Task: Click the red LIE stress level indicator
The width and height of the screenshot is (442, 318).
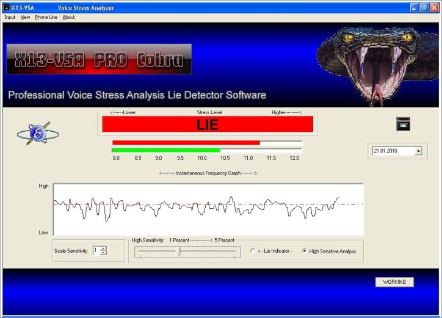Action: (x=208, y=125)
